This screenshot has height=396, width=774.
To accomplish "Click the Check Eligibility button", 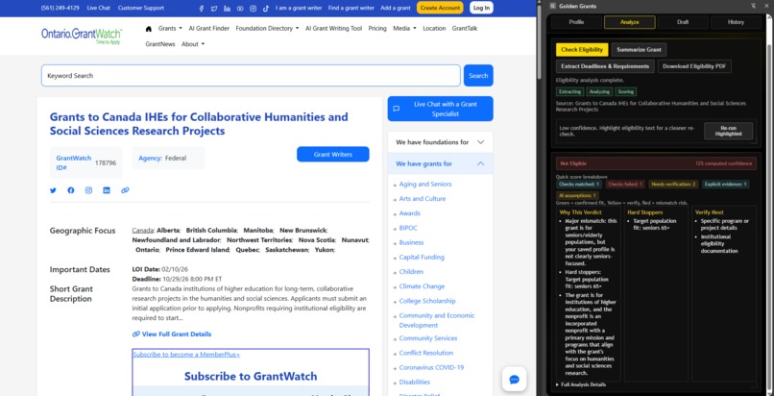I will coord(582,50).
